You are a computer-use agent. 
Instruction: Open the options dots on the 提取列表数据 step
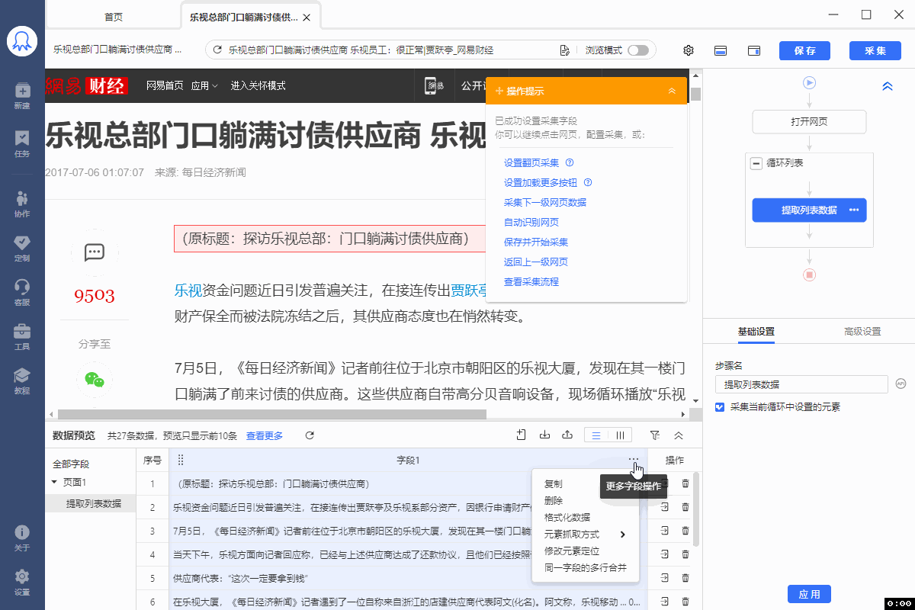tap(854, 210)
